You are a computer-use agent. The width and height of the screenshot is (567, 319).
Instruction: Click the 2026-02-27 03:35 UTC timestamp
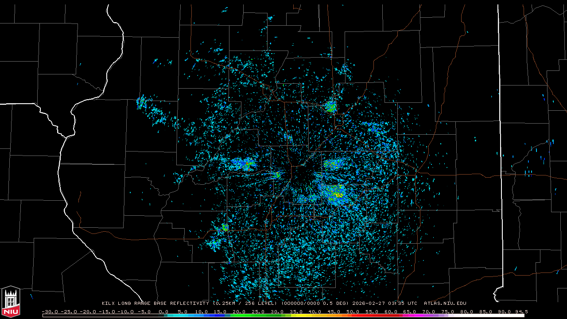click(384, 303)
